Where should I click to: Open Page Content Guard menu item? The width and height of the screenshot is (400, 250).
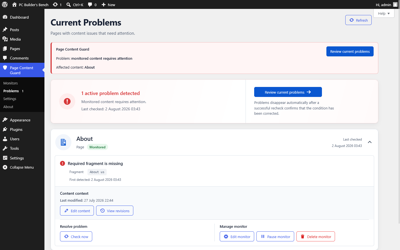[22, 70]
